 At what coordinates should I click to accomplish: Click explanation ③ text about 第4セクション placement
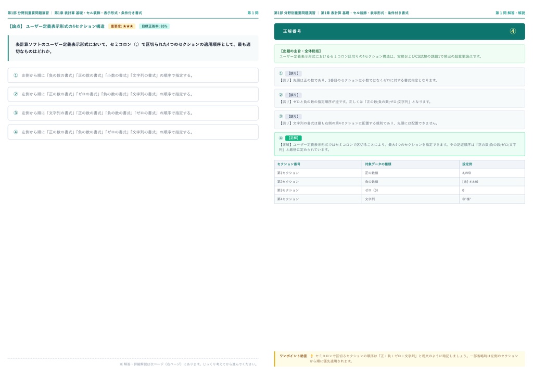[x=359, y=123]
